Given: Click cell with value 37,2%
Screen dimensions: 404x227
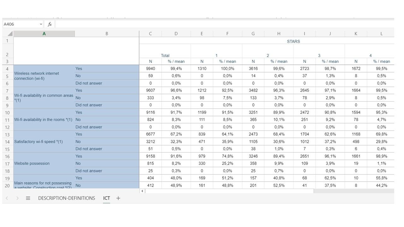Looking at the screenshot, I should (330, 142).
